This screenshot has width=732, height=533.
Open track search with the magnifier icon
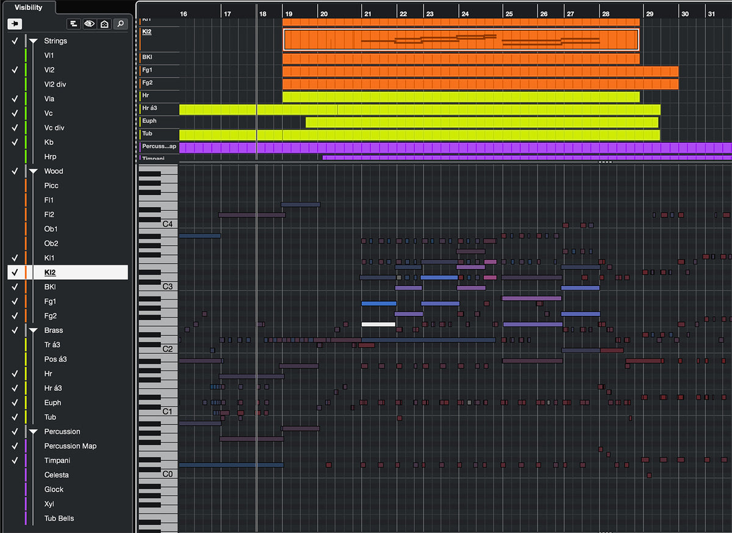(120, 24)
